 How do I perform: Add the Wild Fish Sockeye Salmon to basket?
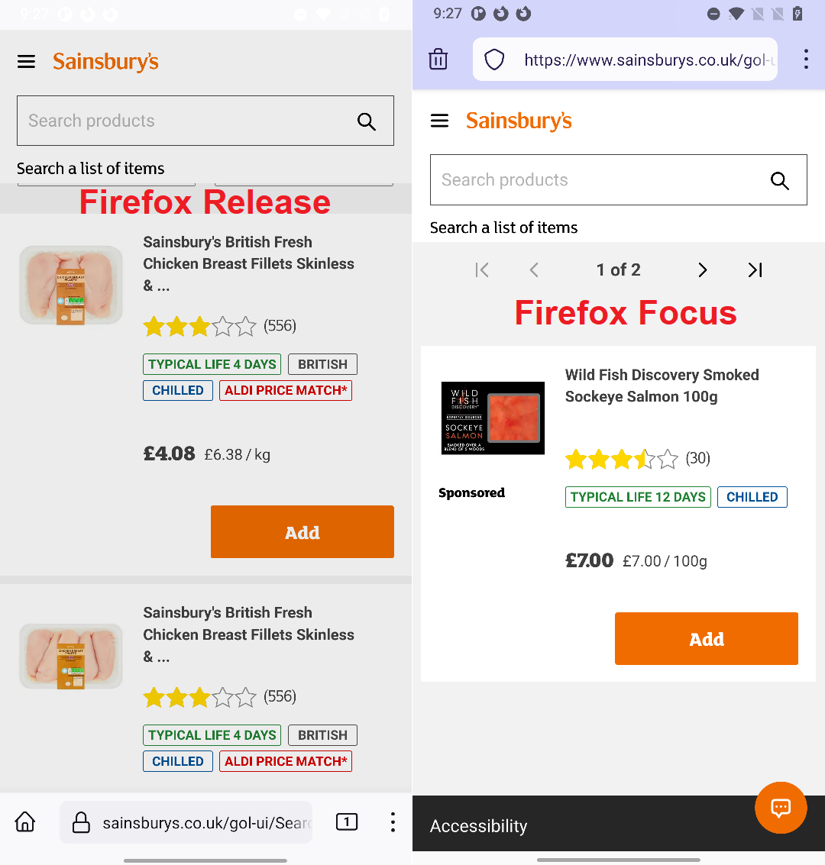pyautogui.click(x=706, y=638)
